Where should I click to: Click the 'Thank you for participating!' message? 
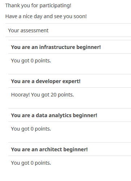point(38,5)
